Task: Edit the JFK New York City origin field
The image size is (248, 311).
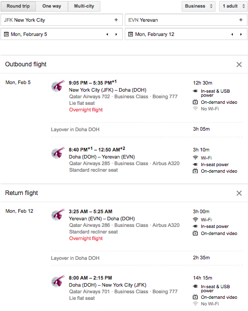Action: tap(61, 20)
